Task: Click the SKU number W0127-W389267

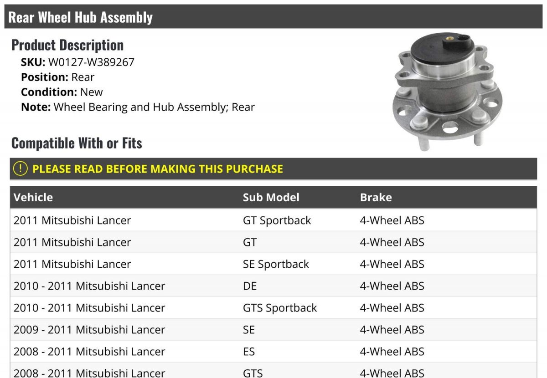Action: coord(91,62)
